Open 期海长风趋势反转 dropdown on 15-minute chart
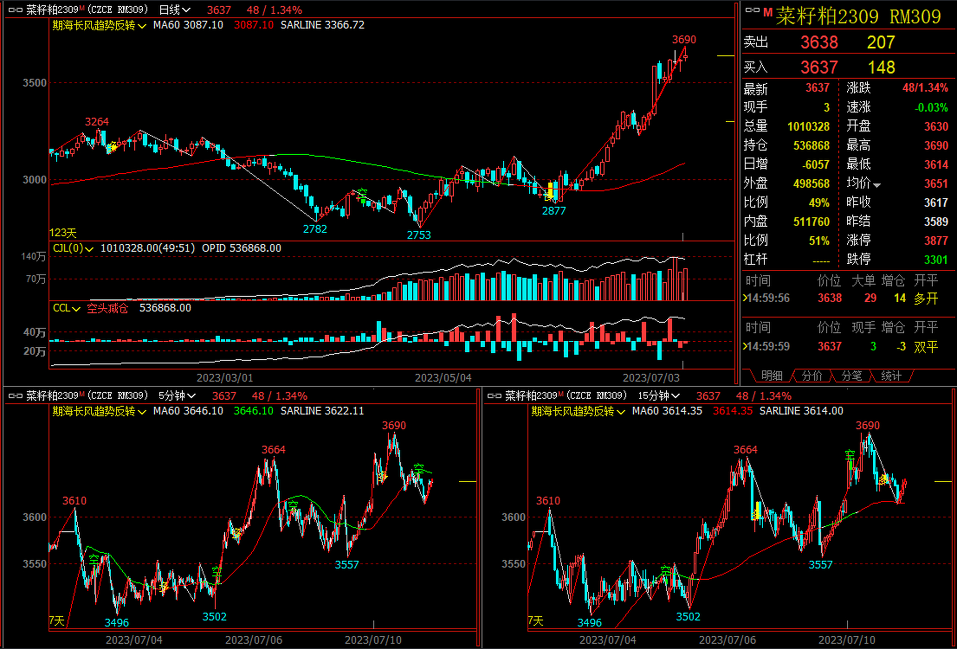The height and width of the screenshot is (649, 957). (x=578, y=411)
